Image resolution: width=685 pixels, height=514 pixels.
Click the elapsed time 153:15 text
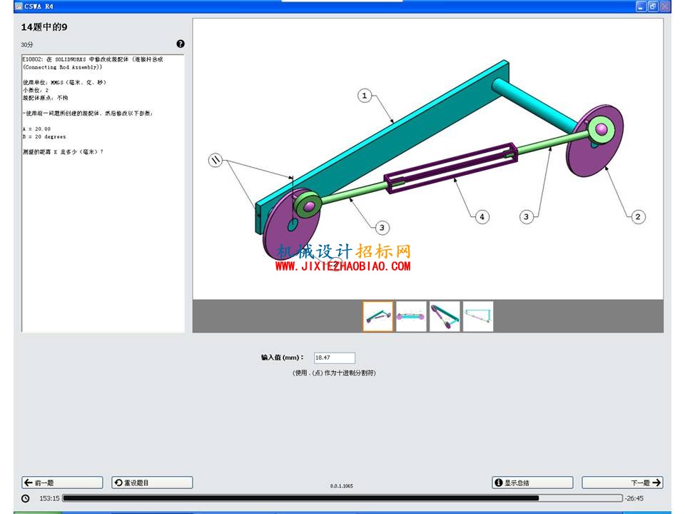coord(49,498)
